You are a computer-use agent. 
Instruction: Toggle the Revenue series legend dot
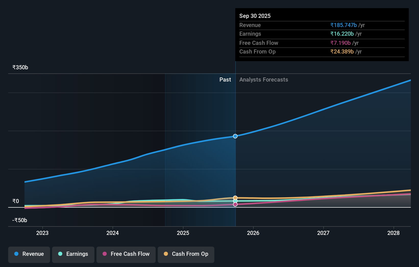click(16, 254)
